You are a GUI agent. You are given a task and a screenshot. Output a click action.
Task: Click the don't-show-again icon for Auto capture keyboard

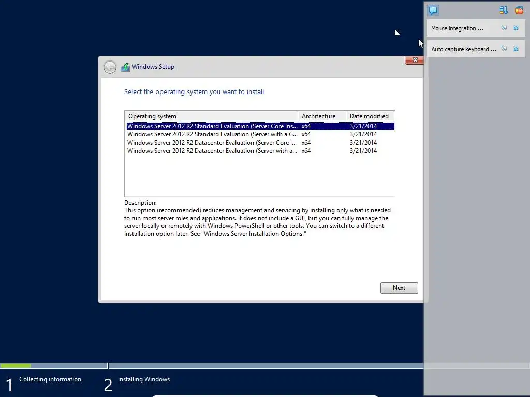click(x=504, y=49)
